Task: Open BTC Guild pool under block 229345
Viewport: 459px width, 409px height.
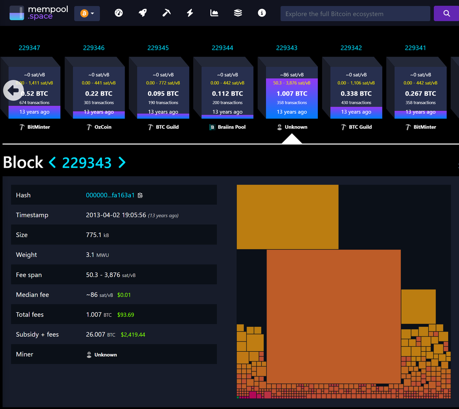Action: [x=163, y=127]
